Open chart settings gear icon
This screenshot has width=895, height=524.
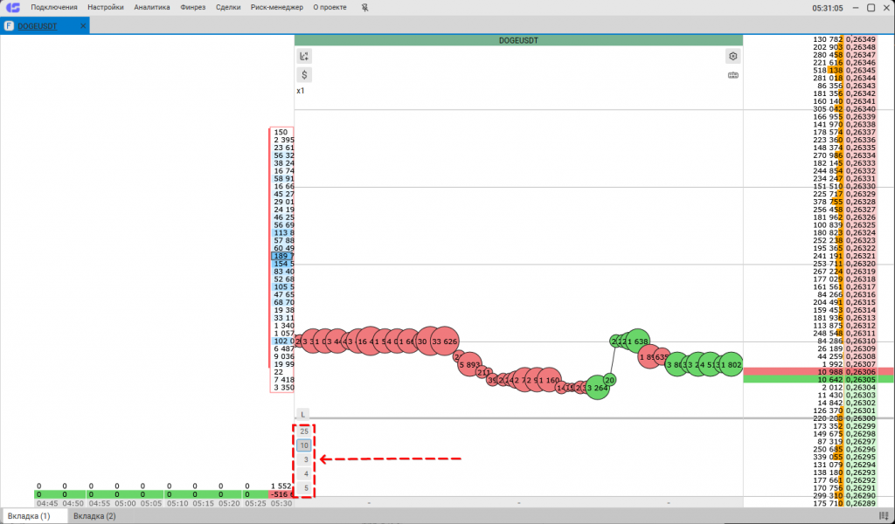coord(733,56)
